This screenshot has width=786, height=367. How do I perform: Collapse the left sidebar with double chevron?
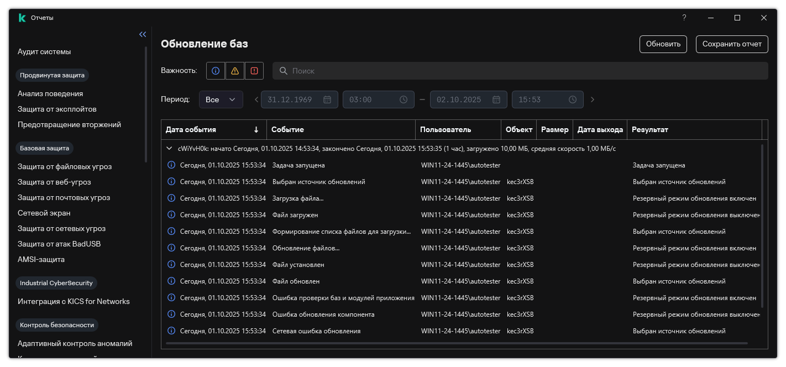(143, 34)
